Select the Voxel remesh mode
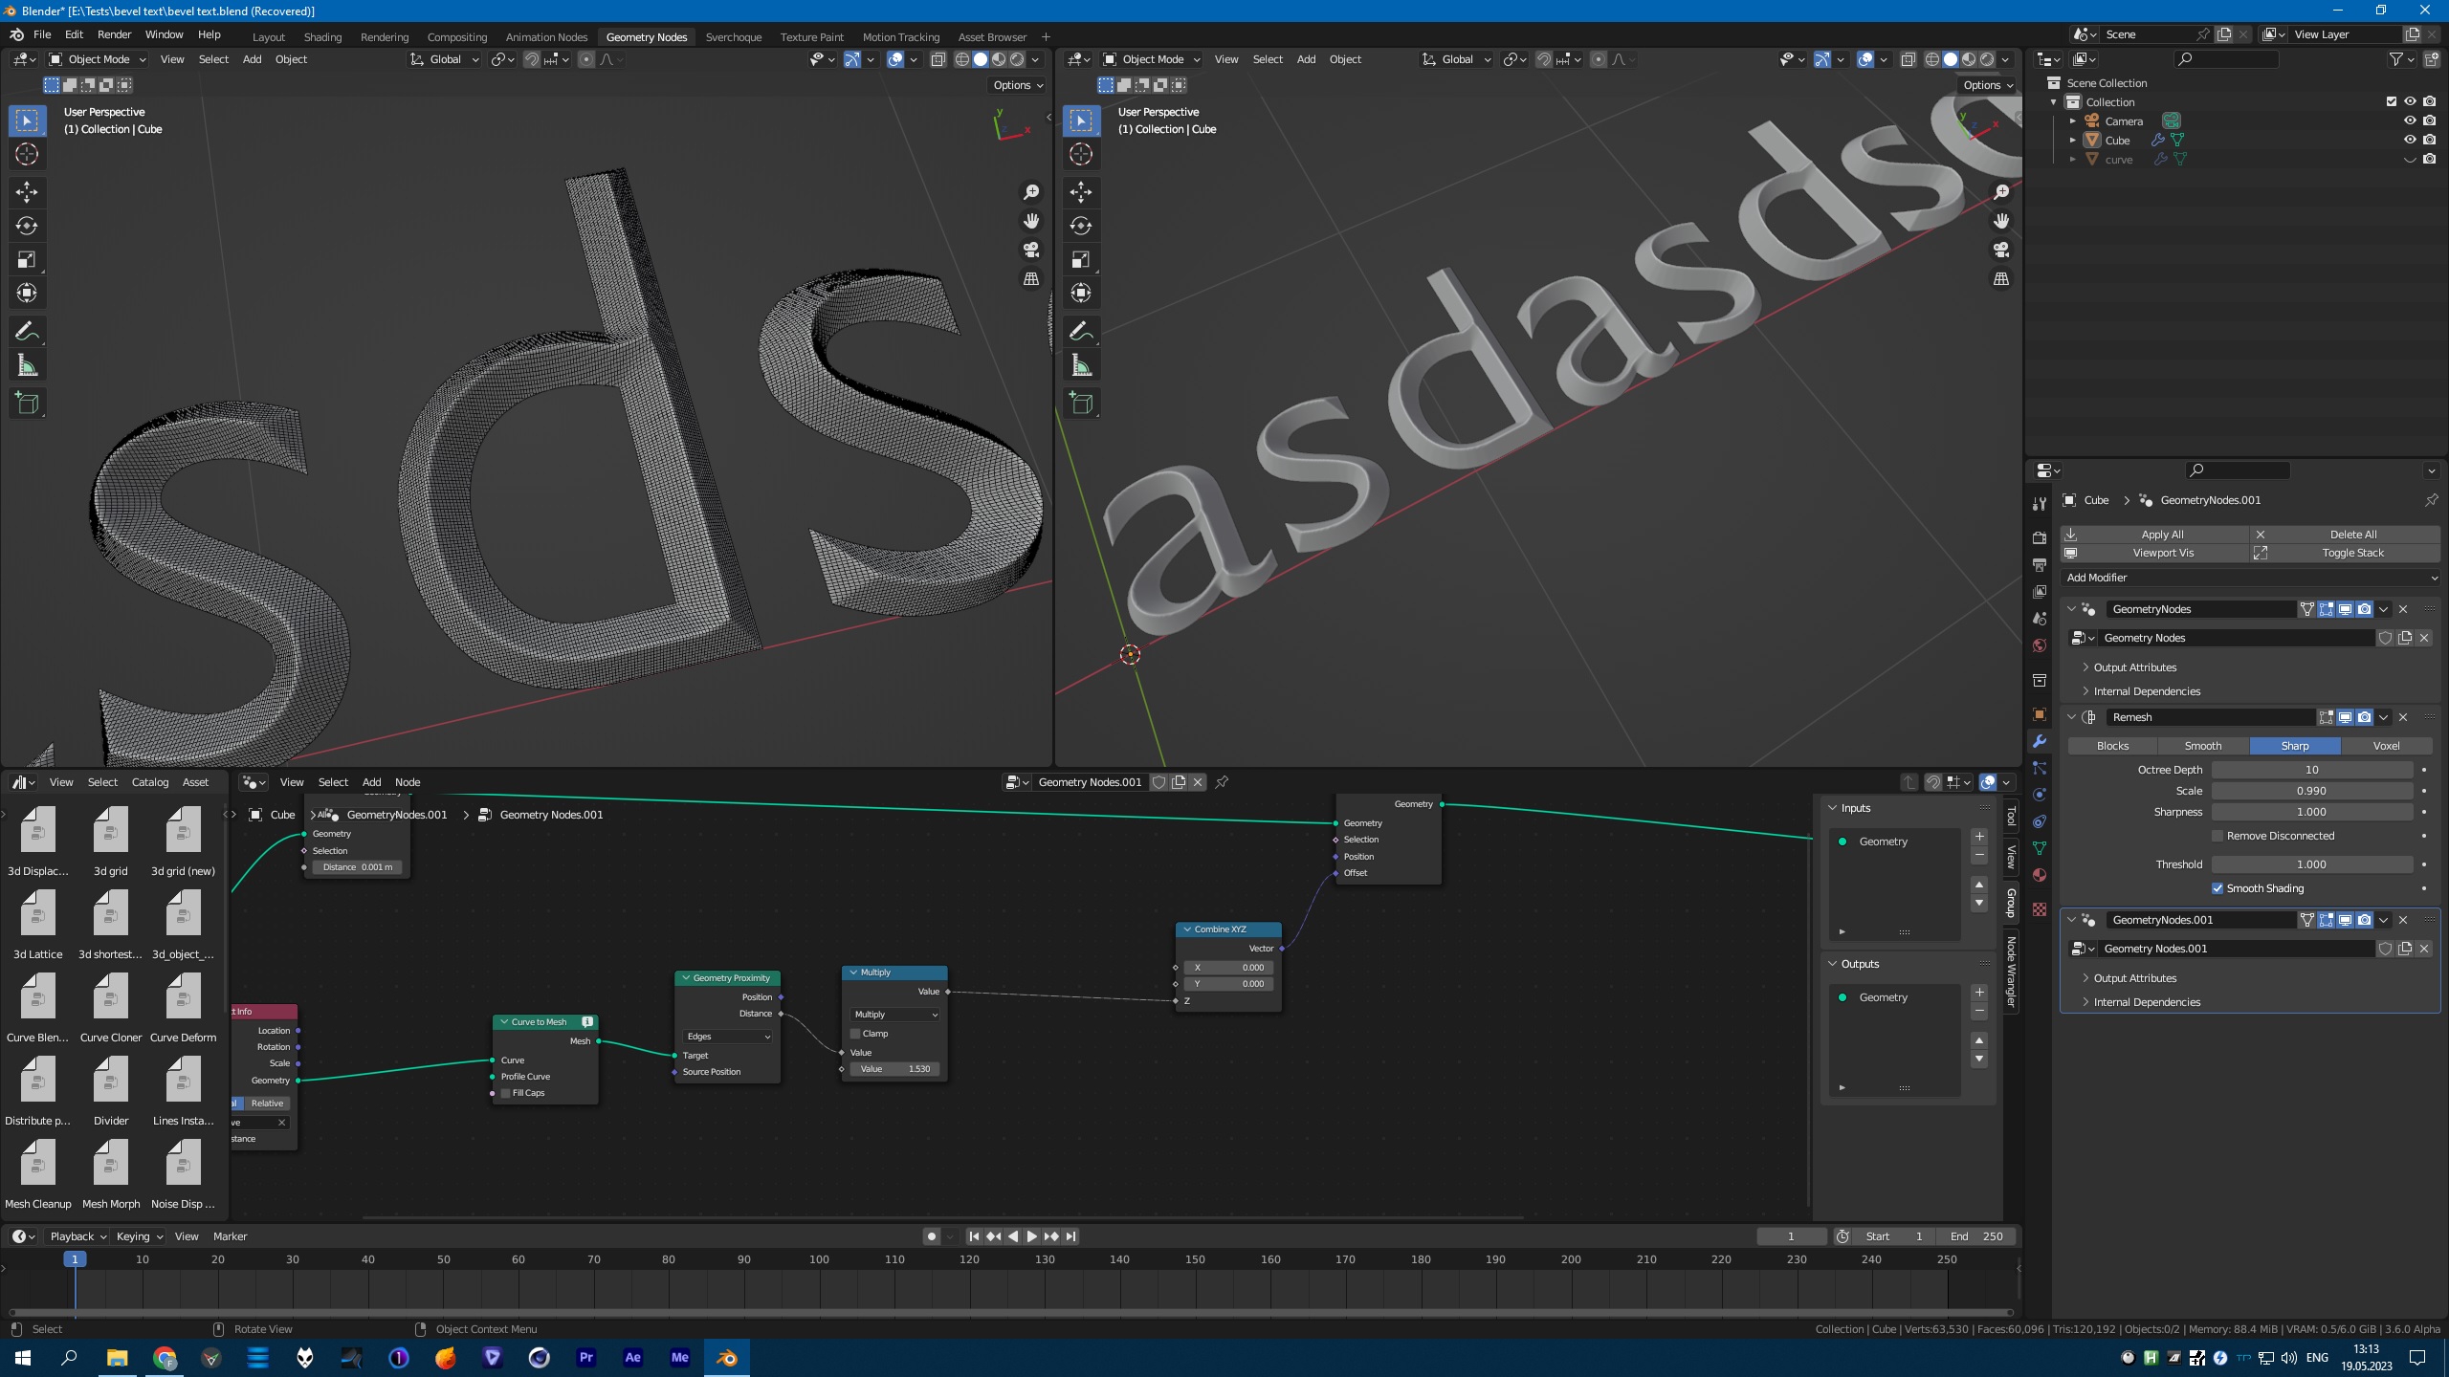The height and width of the screenshot is (1377, 2449). [2386, 746]
